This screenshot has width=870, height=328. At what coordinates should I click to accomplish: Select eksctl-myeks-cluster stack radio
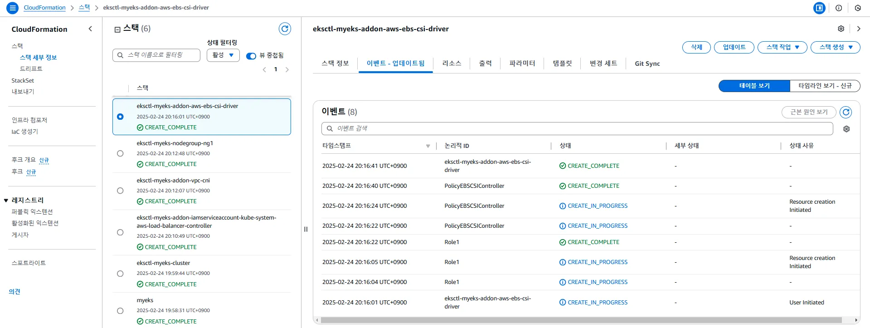120,274
